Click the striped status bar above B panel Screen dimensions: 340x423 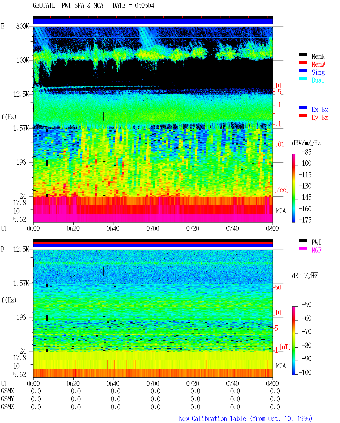coord(153,243)
